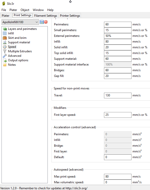This screenshot has height=190, width=150.
Task: Open Layers and perimeters settings page
Action: click(22, 29)
